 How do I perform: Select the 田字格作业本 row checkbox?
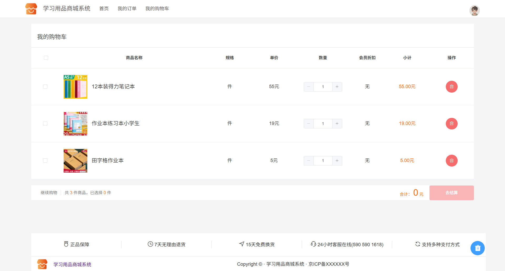tap(45, 160)
